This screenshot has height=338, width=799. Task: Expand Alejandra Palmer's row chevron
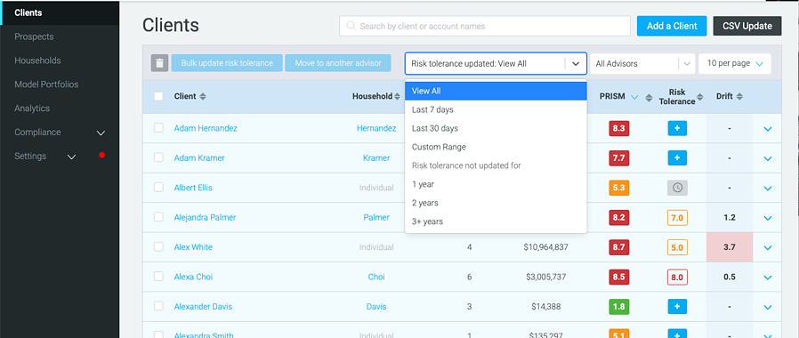(768, 218)
